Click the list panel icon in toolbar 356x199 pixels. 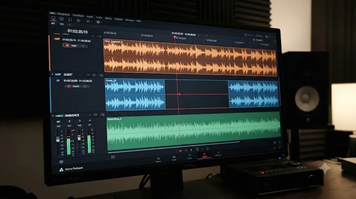click(x=62, y=19)
